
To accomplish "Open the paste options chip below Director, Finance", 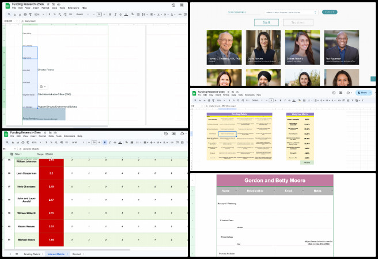I will (x=43, y=87).
